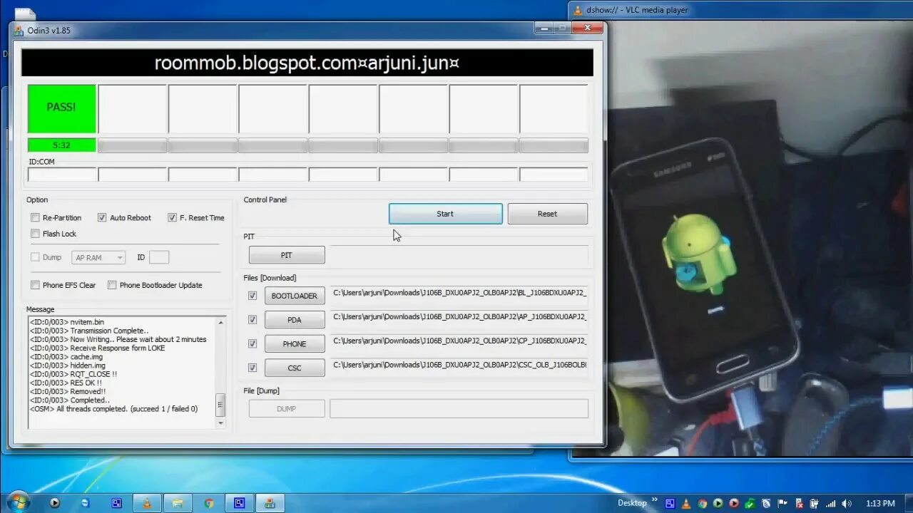
Task: Click the BOOTLOADER file button
Action: click(x=294, y=296)
